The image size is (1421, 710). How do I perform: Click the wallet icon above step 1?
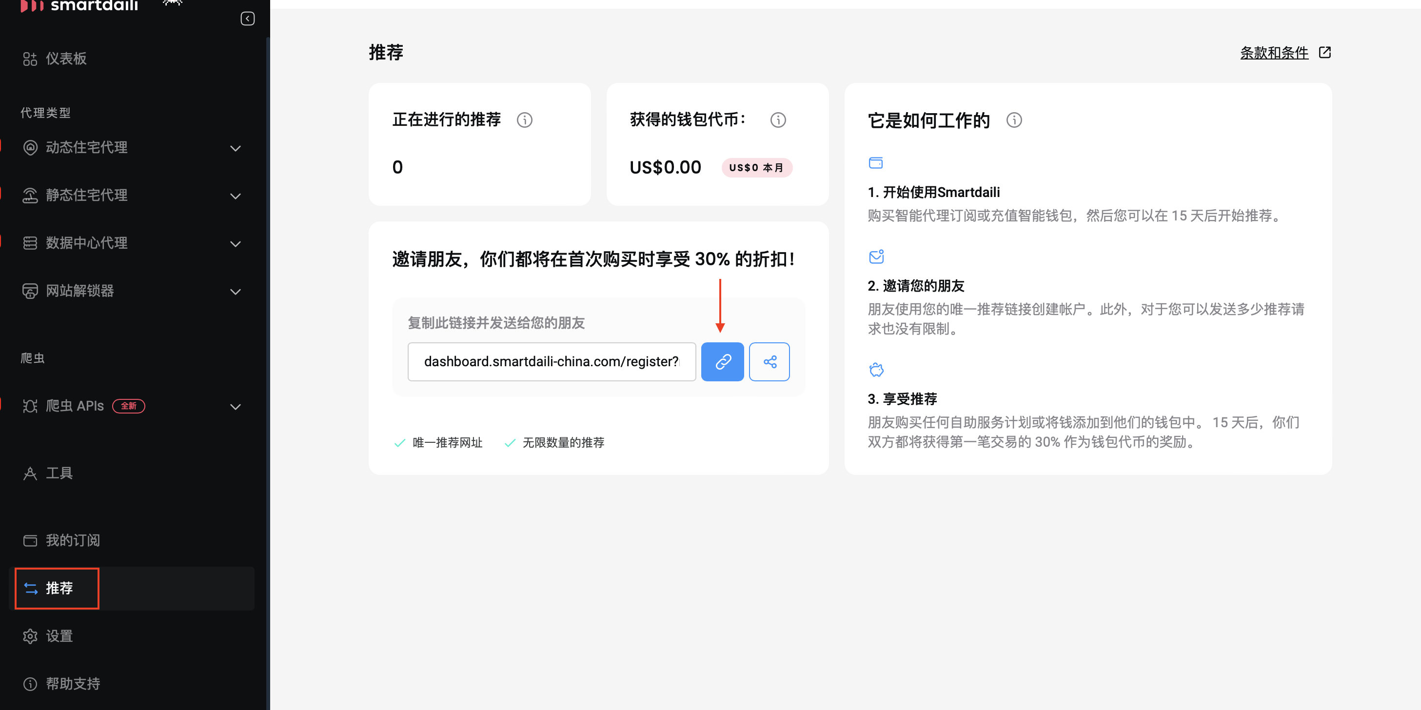(x=875, y=163)
